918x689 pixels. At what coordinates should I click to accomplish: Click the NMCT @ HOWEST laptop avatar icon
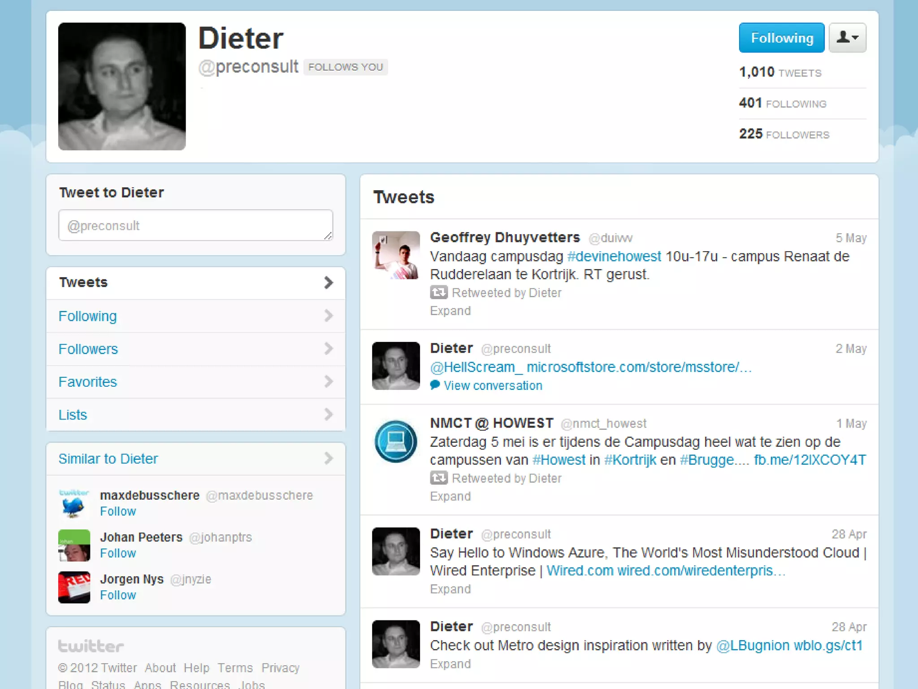click(396, 441)
